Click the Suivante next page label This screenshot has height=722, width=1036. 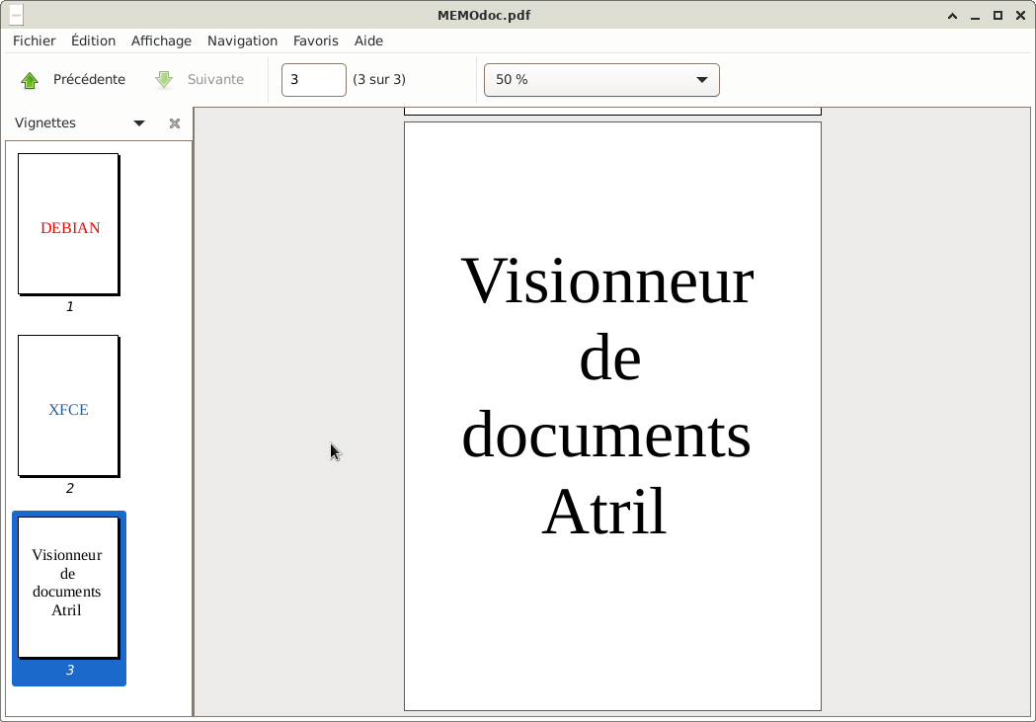(x=215, y=79)
